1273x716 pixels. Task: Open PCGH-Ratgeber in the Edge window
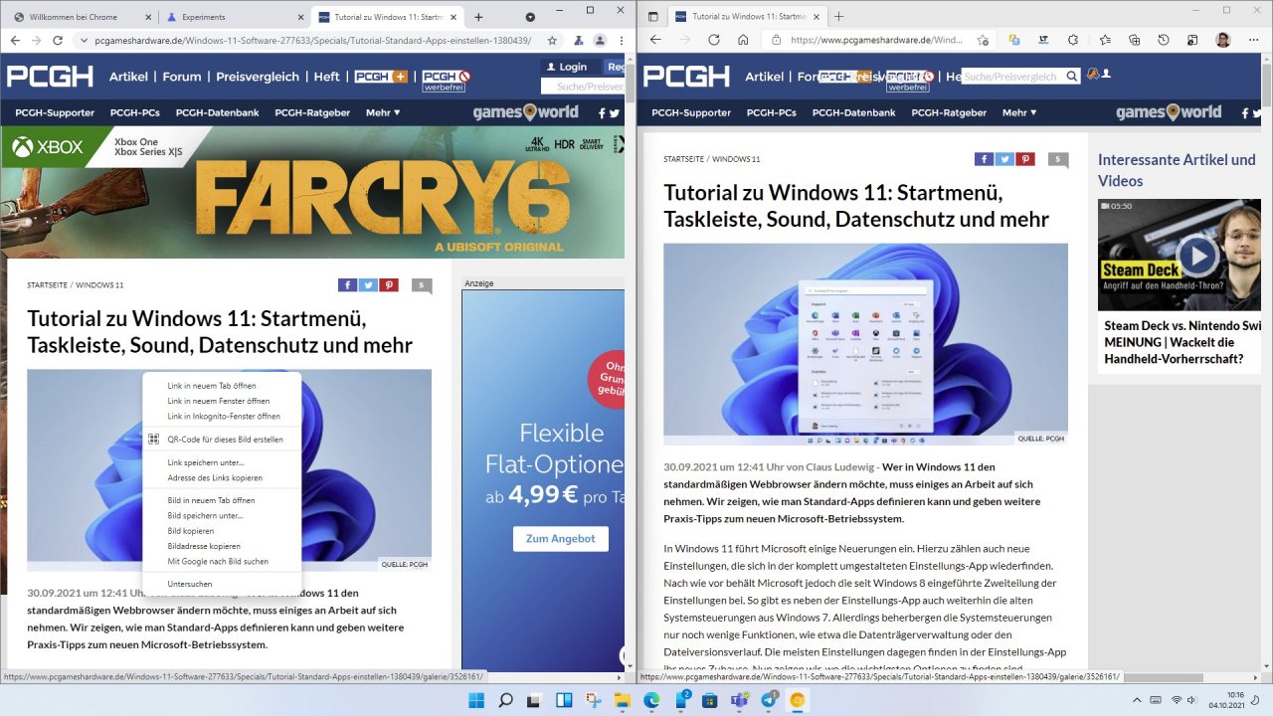pyautogui.click(x=949, y=112)
